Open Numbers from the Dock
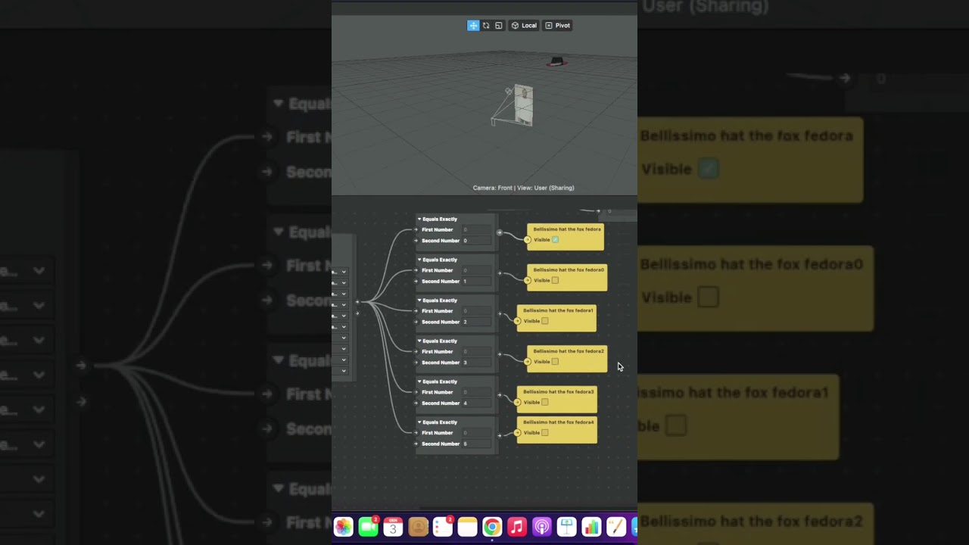The width and height of the screenshot is (969, 545). click(x=591, y=527)
